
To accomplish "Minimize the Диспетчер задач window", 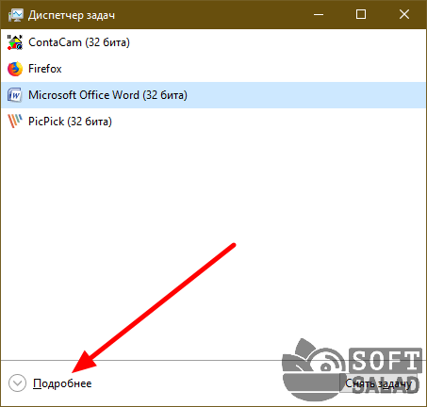I will coord(319,14).
